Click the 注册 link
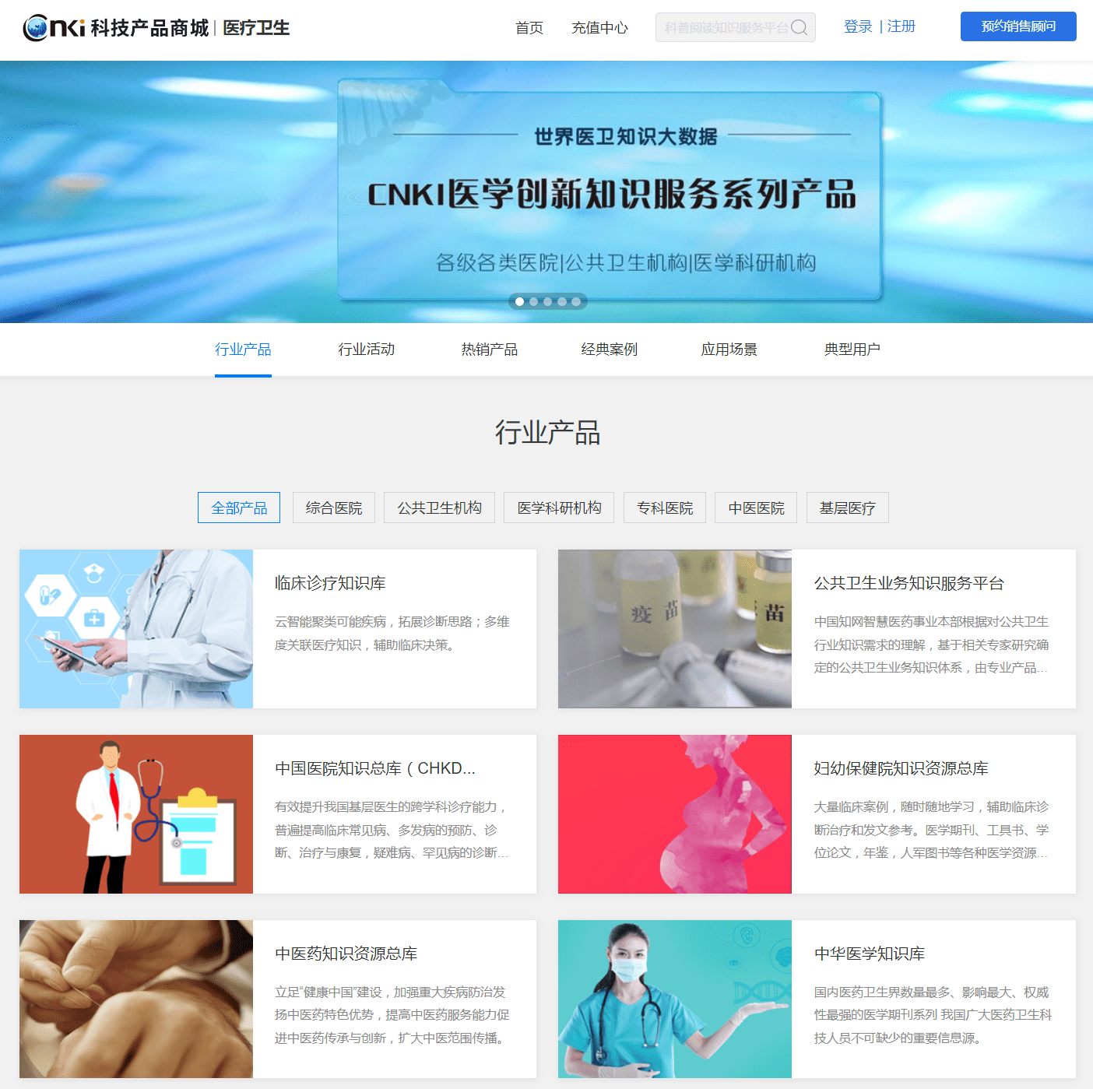Viewport: 1093px width, 1089px height. click(x=901, y=26)
